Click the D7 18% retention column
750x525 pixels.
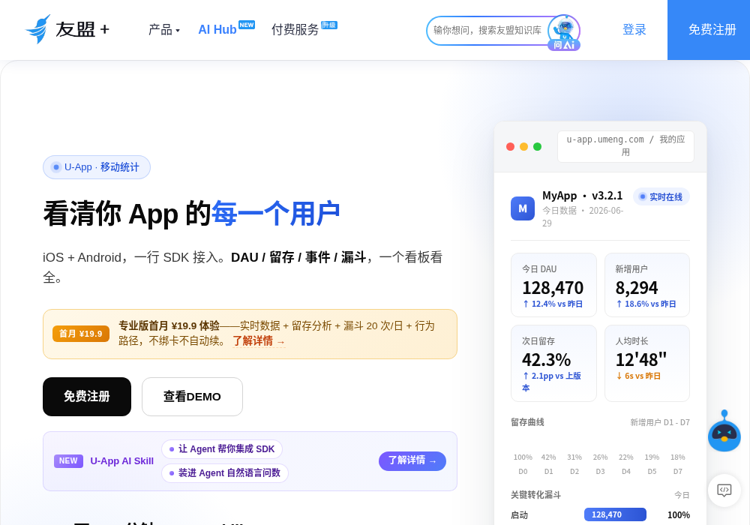coord(678,463)
